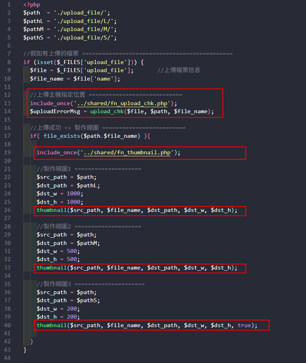Click the 'true' argument in the last thumbnail call
The height and width of the screenshot is (363, 306).
click(244, 325)
